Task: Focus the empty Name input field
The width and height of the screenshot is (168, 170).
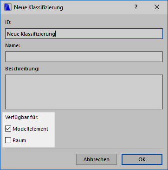Action: point(84,57)
